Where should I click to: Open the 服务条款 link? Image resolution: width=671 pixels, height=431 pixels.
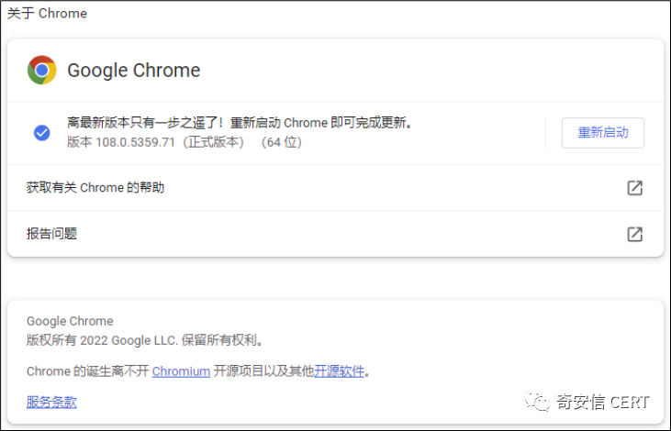51,402
